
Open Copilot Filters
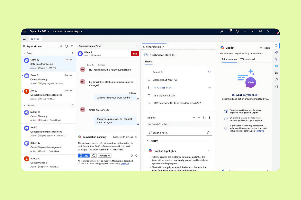click(265, 48)
